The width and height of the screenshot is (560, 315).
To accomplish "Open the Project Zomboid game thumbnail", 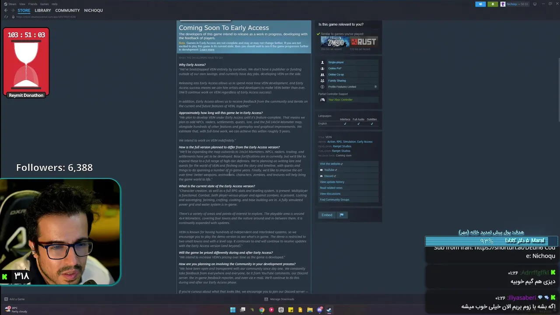I will 335,42.
